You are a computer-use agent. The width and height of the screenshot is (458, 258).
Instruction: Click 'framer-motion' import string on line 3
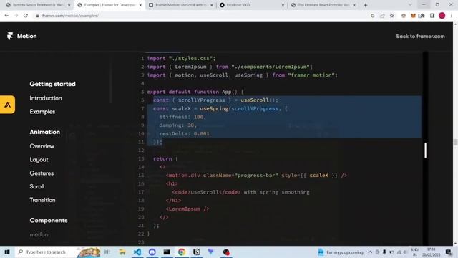point(311,75)
